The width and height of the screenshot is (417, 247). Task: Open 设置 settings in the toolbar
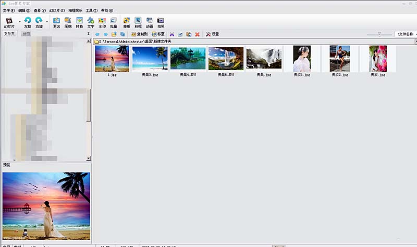point(212,34)
